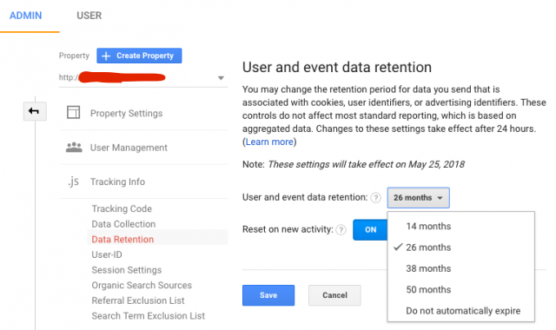Follow the Learn more link
Image resolution: width=556 pixels, height=330 pixels.
pyautogui.click(x=269, y=142)
